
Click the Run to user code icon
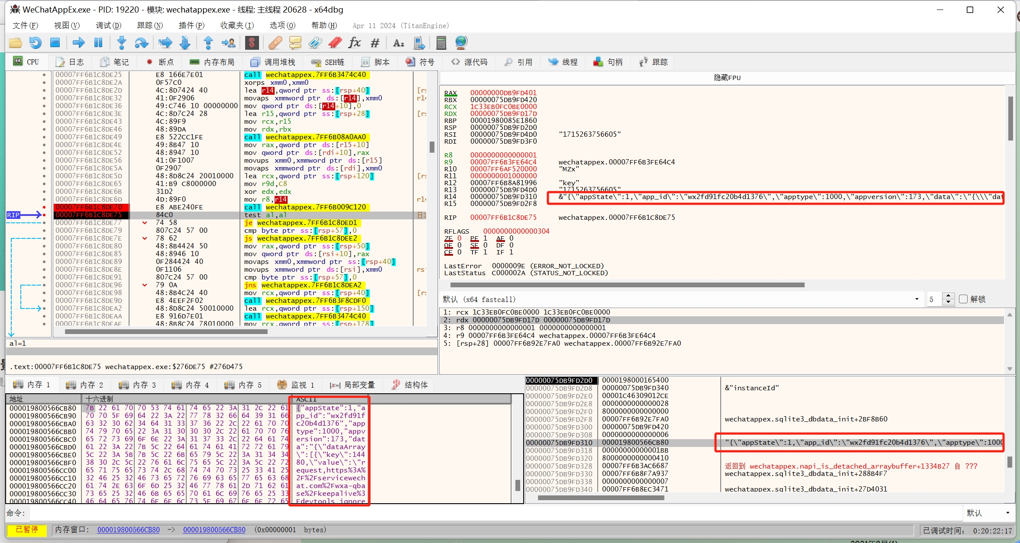228,42
